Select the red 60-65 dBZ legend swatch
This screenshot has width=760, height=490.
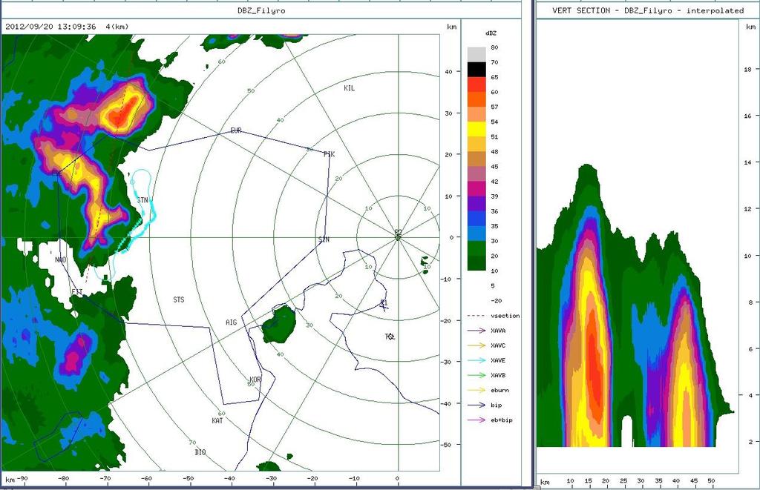(476, 85)
